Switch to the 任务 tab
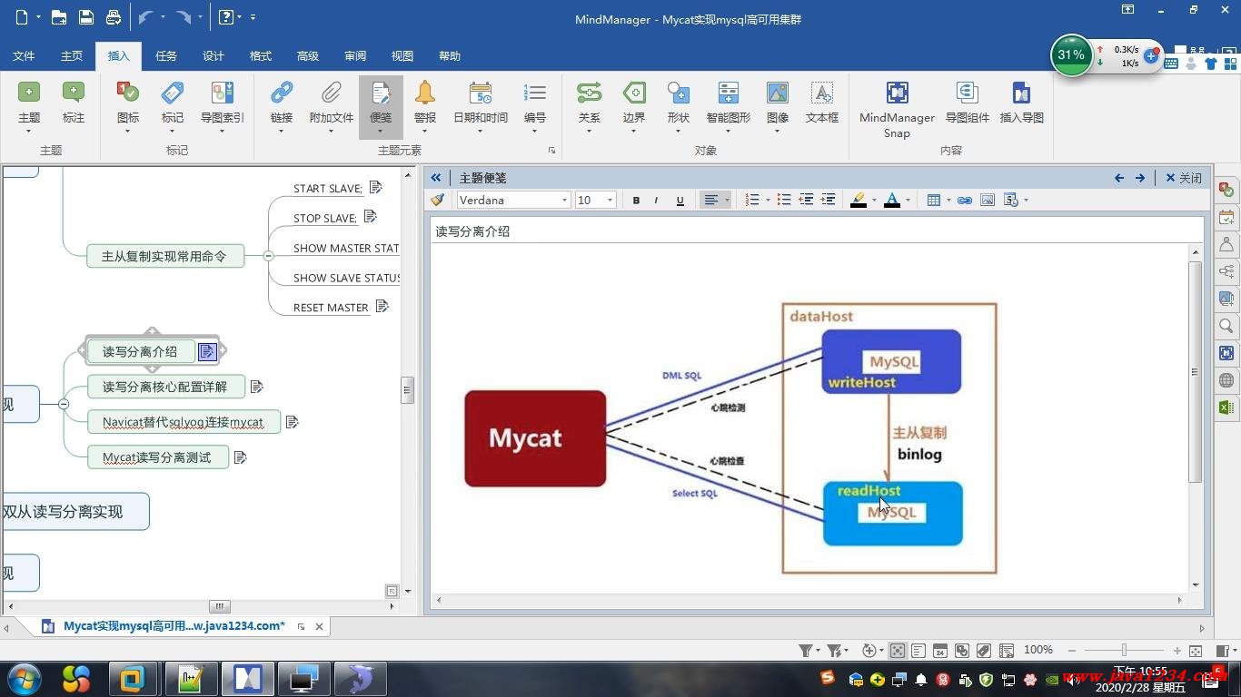The image size is (1241, 697). 166,55
